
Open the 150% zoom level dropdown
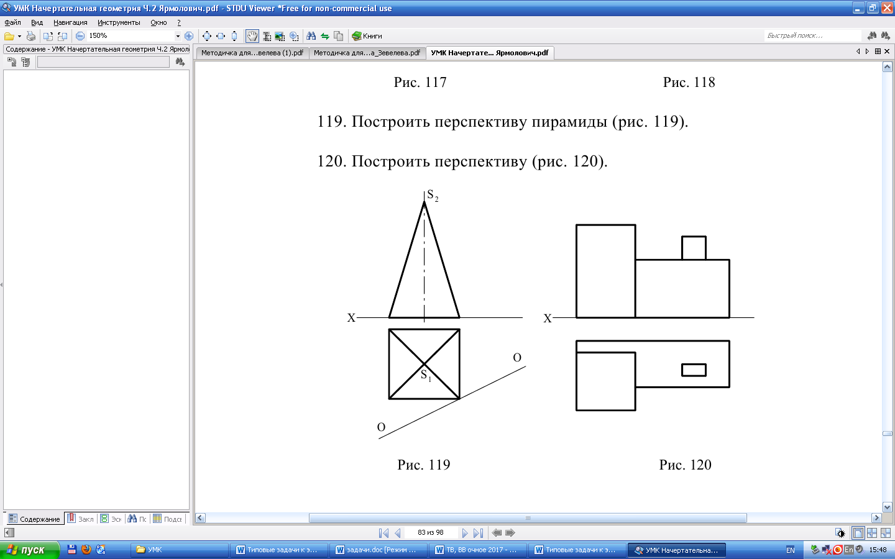click(178, 36)
